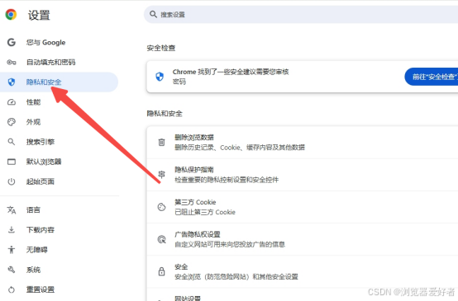Open the 您与 Google settings section
Screen dimensions: 458x301
pyautogui.click(x=59, y=42)
